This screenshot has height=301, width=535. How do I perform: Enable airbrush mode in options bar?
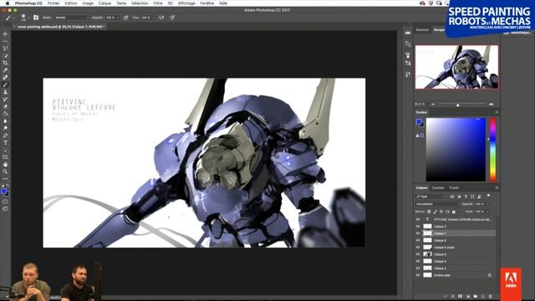click(x=161, y=18)
